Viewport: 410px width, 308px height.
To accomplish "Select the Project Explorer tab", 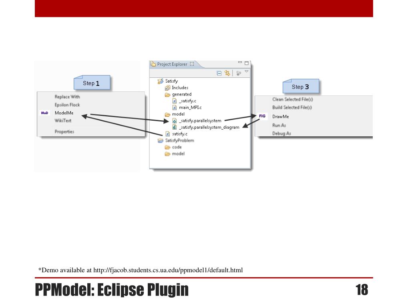I will 172,64.
